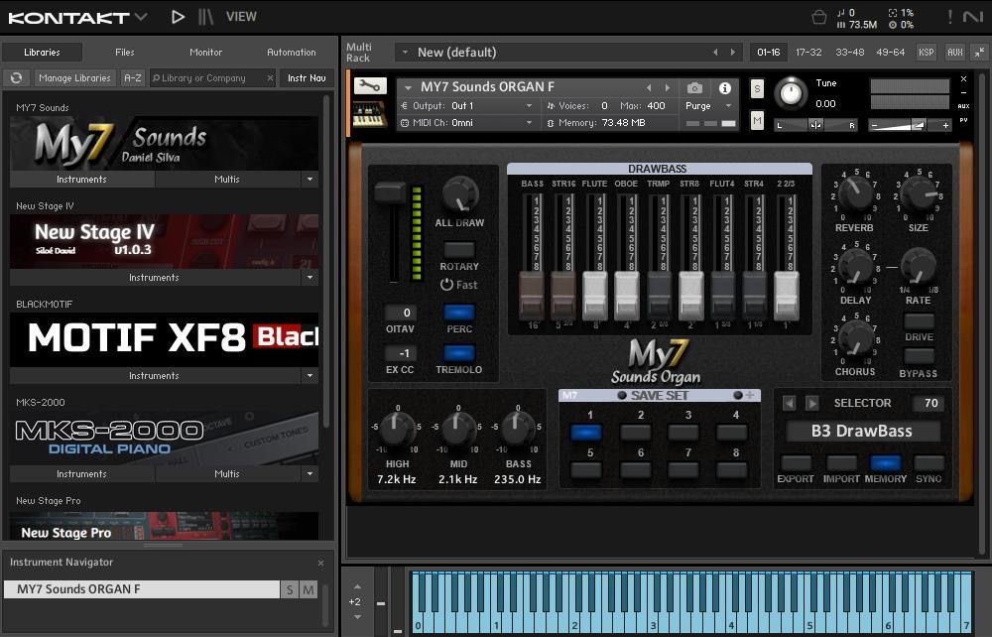Solo the instrument with S button in header
The height and width of the screenshot is (637, 992).
tap(757, 89)
